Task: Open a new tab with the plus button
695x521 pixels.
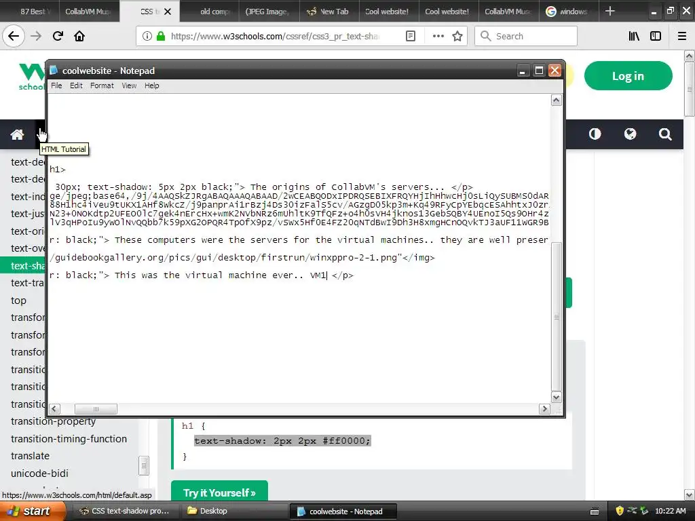Action: click(610, 11)
